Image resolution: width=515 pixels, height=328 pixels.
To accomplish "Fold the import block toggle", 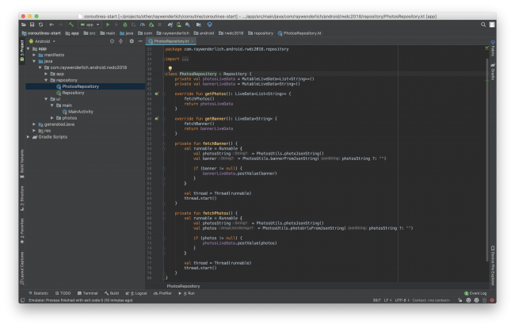I will click(163, 59).
